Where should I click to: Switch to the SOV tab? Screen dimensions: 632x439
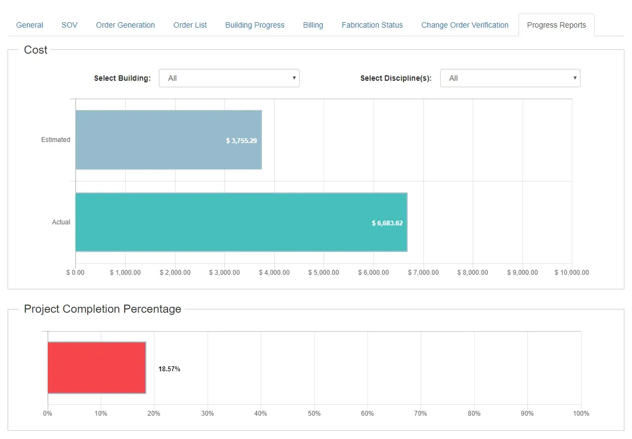[69, 25]
